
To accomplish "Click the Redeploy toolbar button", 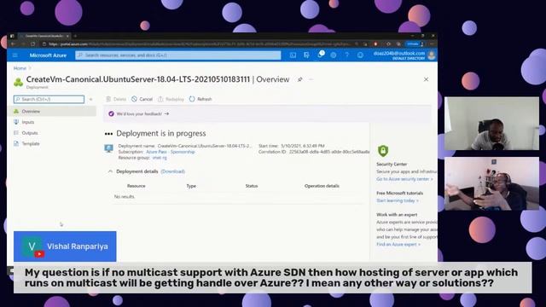I will 171,99.
